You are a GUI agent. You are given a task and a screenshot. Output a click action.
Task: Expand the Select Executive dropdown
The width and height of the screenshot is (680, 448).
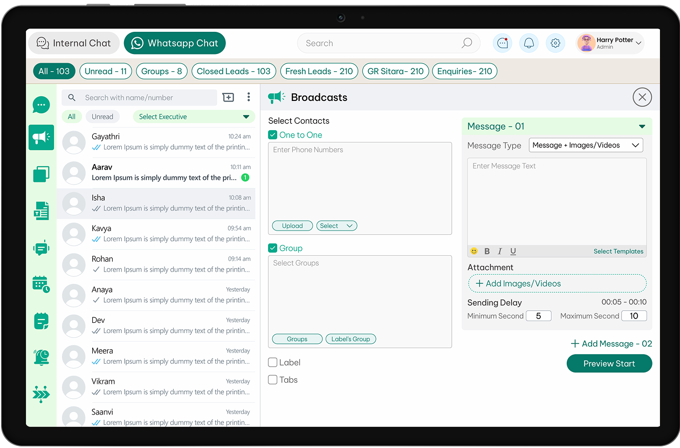coord(194,117)
